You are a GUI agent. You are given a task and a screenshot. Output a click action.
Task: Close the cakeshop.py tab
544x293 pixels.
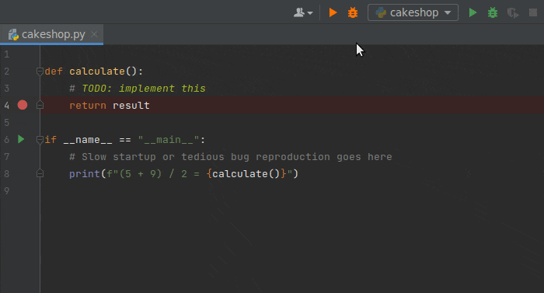point(94,34)
